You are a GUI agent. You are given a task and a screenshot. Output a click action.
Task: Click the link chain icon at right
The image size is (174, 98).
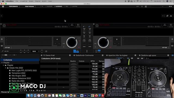point(167,16)
